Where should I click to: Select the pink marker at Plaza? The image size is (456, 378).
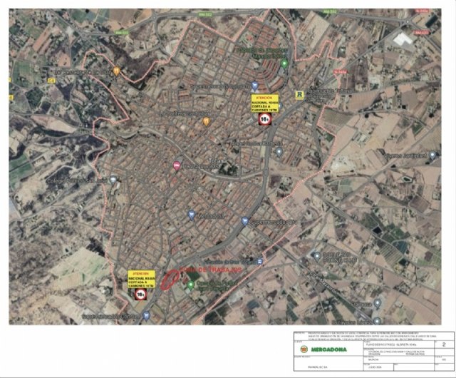point(177,165)
